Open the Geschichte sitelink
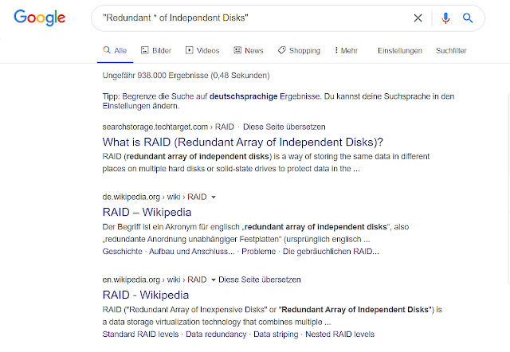Viewport: 510px width, 352px height. (x=122, y=252)
